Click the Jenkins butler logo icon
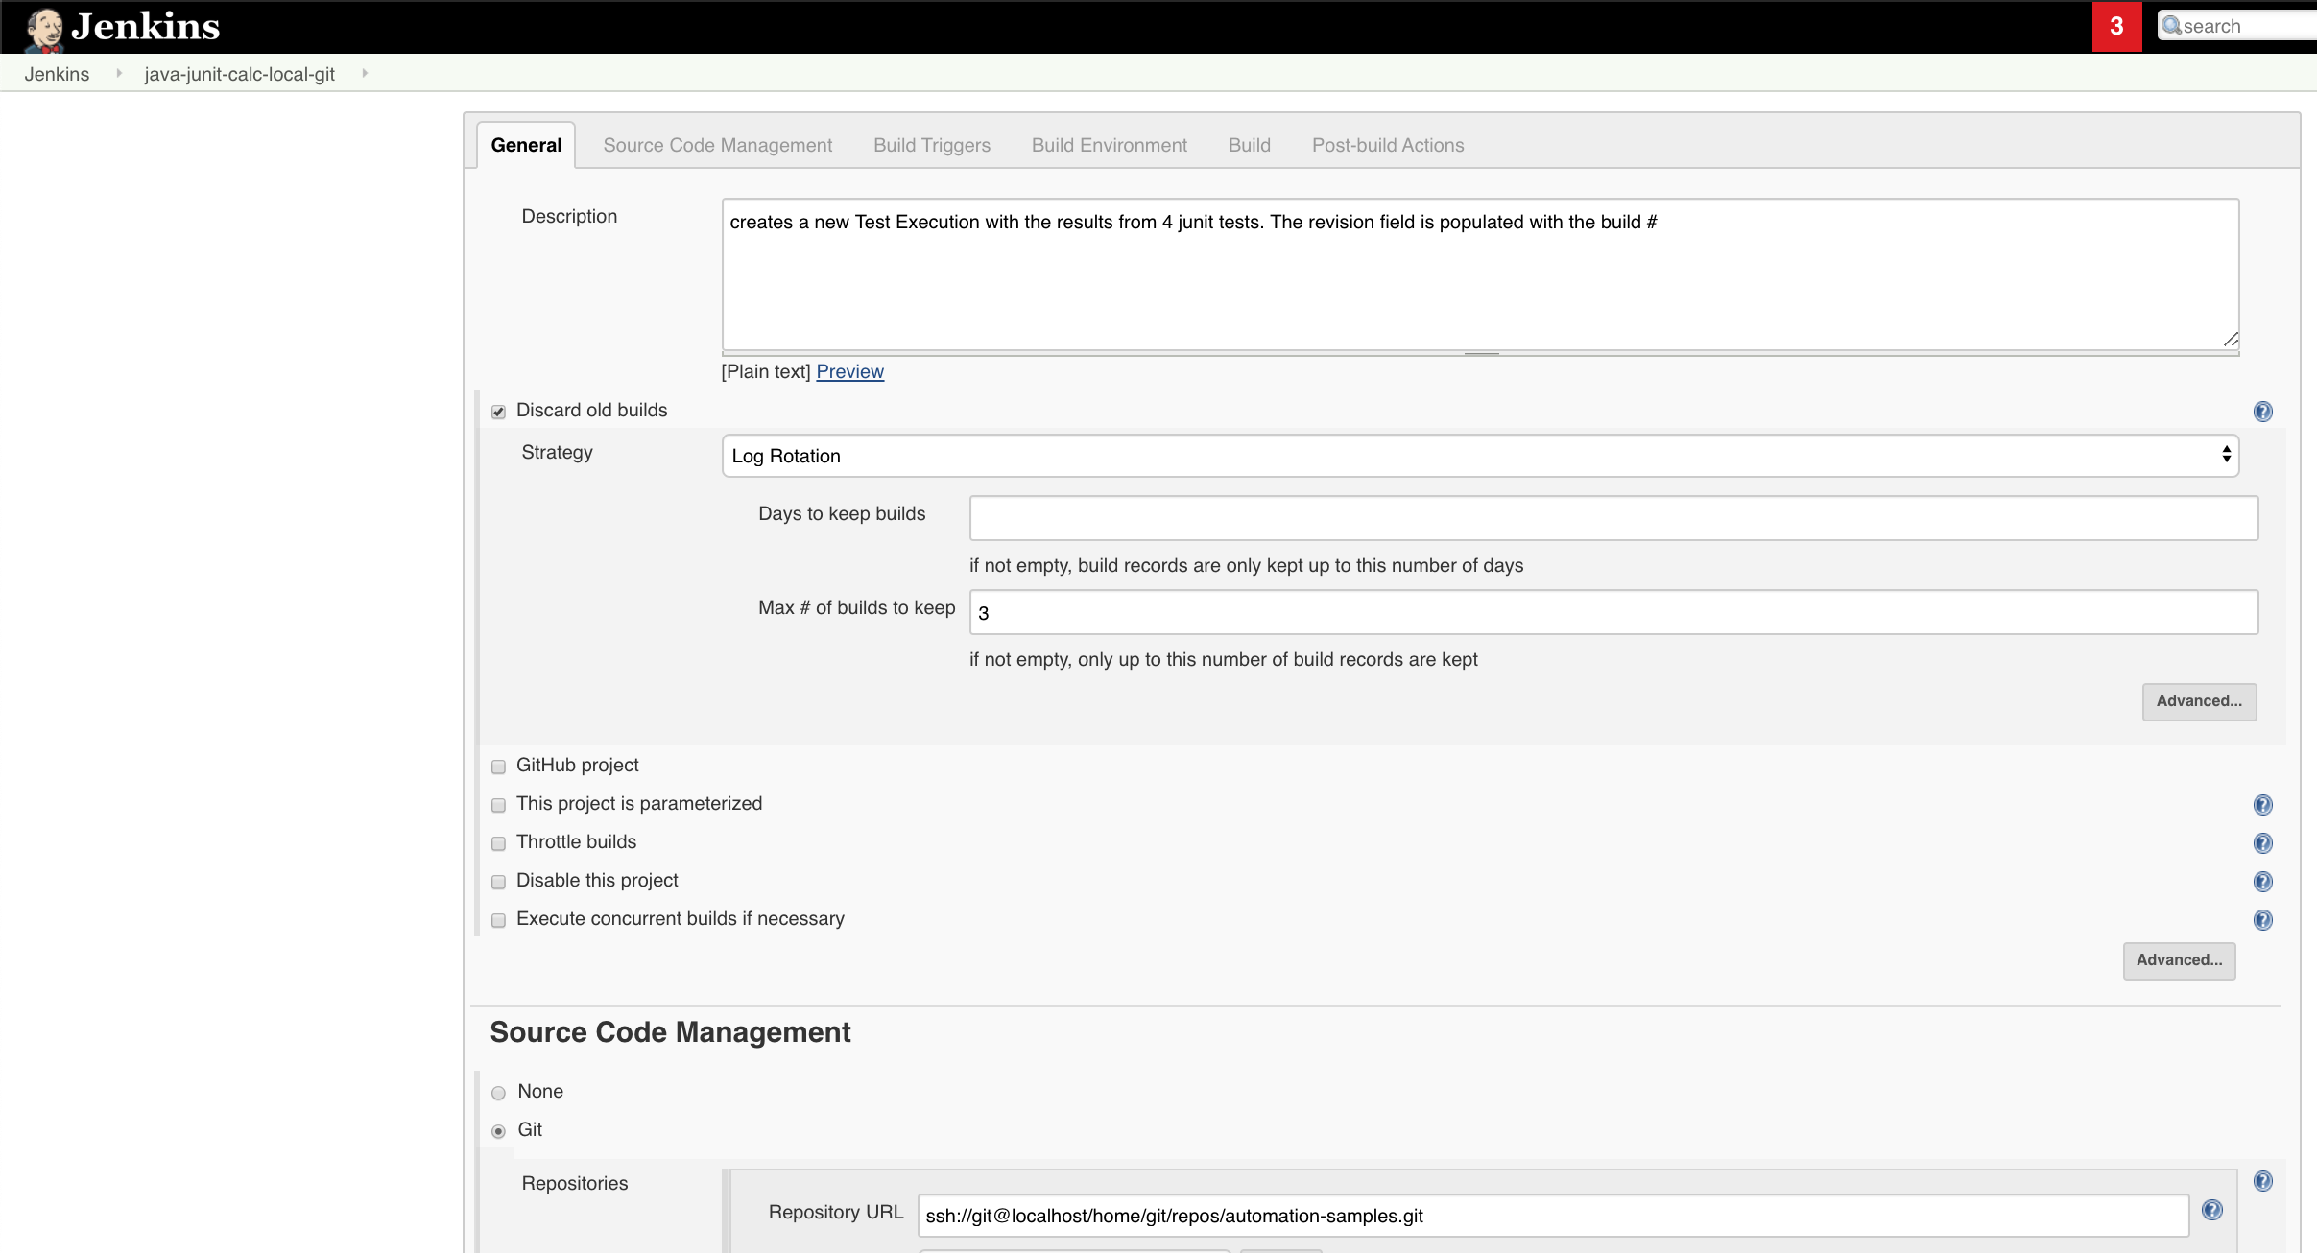Screen dimensions: 2317x1253 pyautogui.click(x=43, y=29)
